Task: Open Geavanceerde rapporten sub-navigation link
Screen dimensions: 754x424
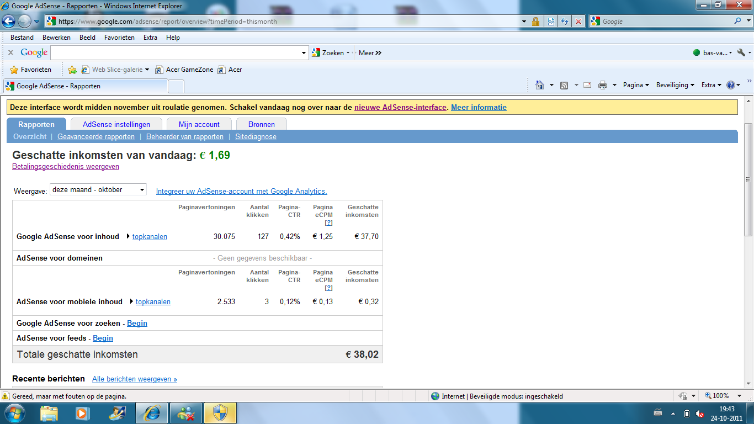Action: pos(96,137)
